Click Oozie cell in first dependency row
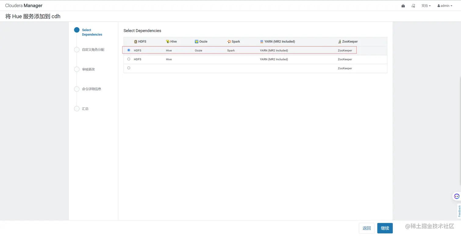The height and width of the screenshot is (236, 461). tap(198, 50)
